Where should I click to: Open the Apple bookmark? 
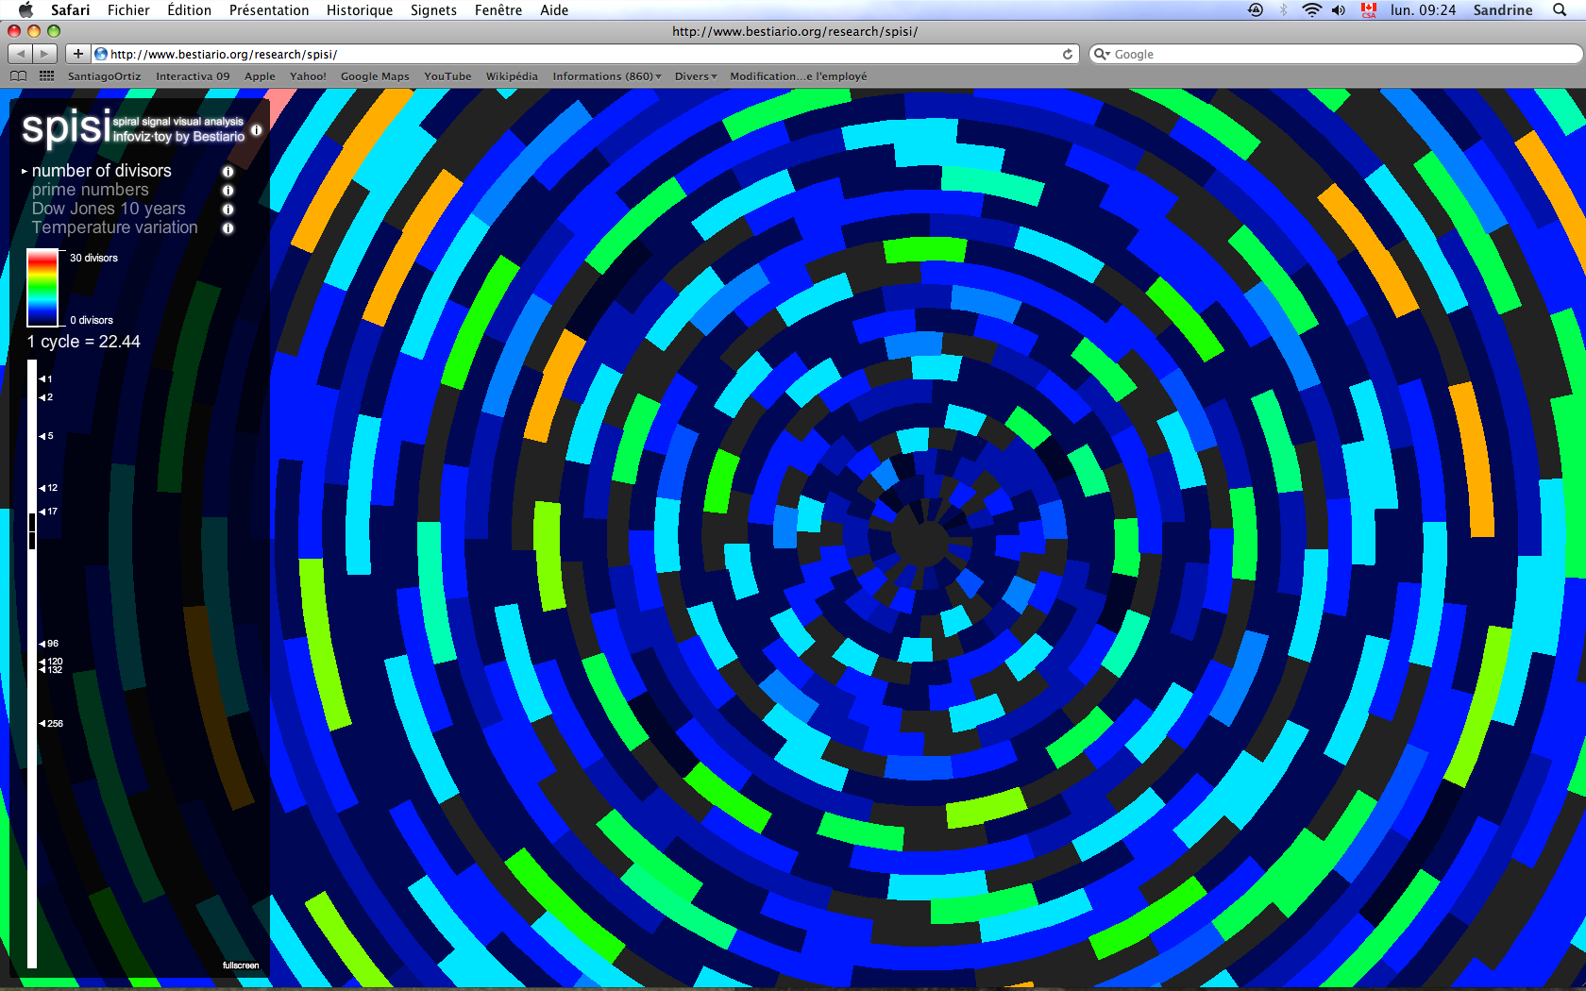tap(260, 76)
